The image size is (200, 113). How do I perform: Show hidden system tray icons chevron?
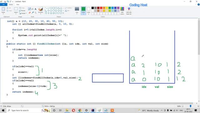(162, 110)
